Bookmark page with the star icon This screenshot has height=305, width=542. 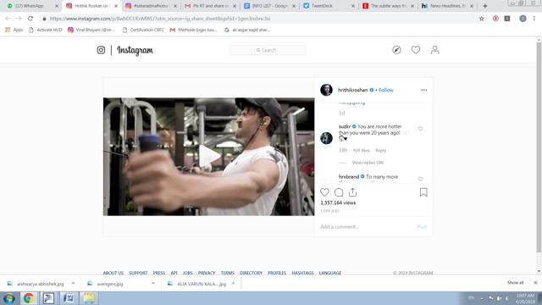pos(482,19)
